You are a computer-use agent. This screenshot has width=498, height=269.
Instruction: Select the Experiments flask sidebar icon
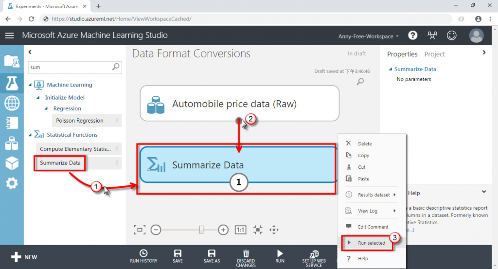(12, 83)
